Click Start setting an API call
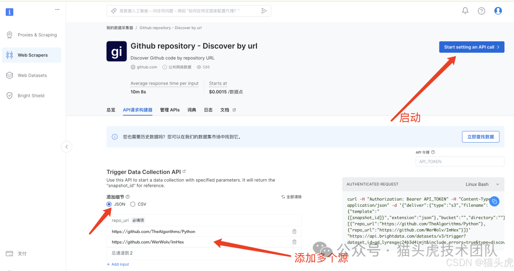The height and width of the screenshot is (271, 514). point(472,47)
